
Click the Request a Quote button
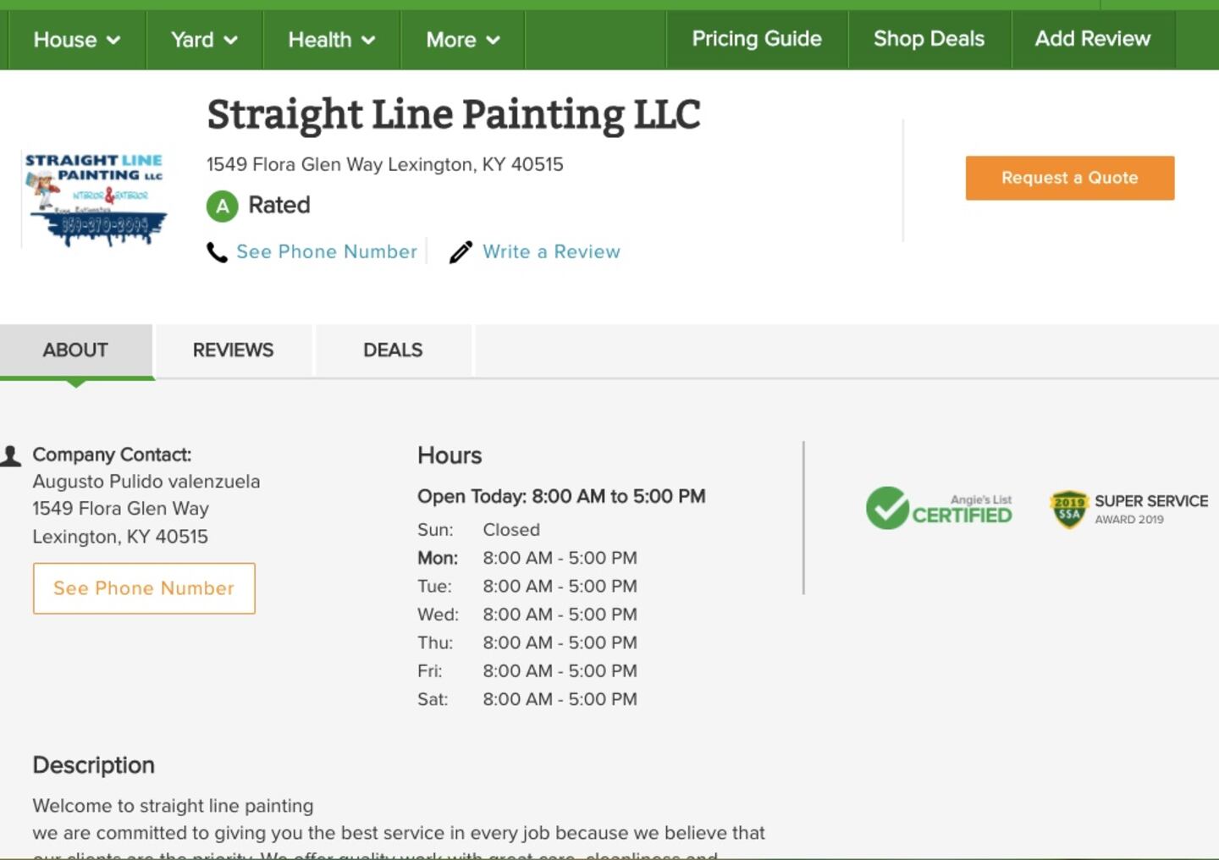click(1069, 178)
